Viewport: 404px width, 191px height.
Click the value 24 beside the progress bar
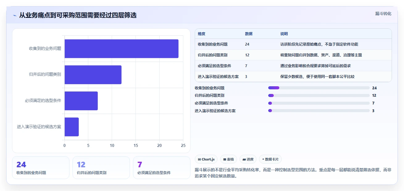coord(374,88)
